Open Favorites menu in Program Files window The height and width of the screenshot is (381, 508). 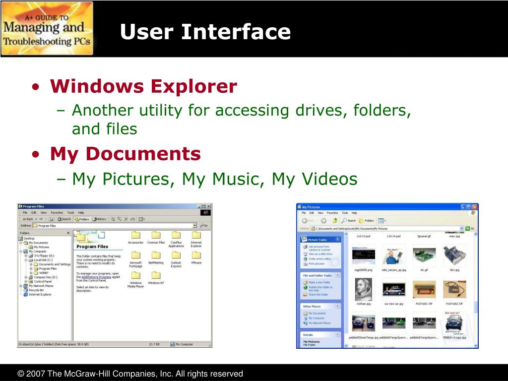pos(57,212)
